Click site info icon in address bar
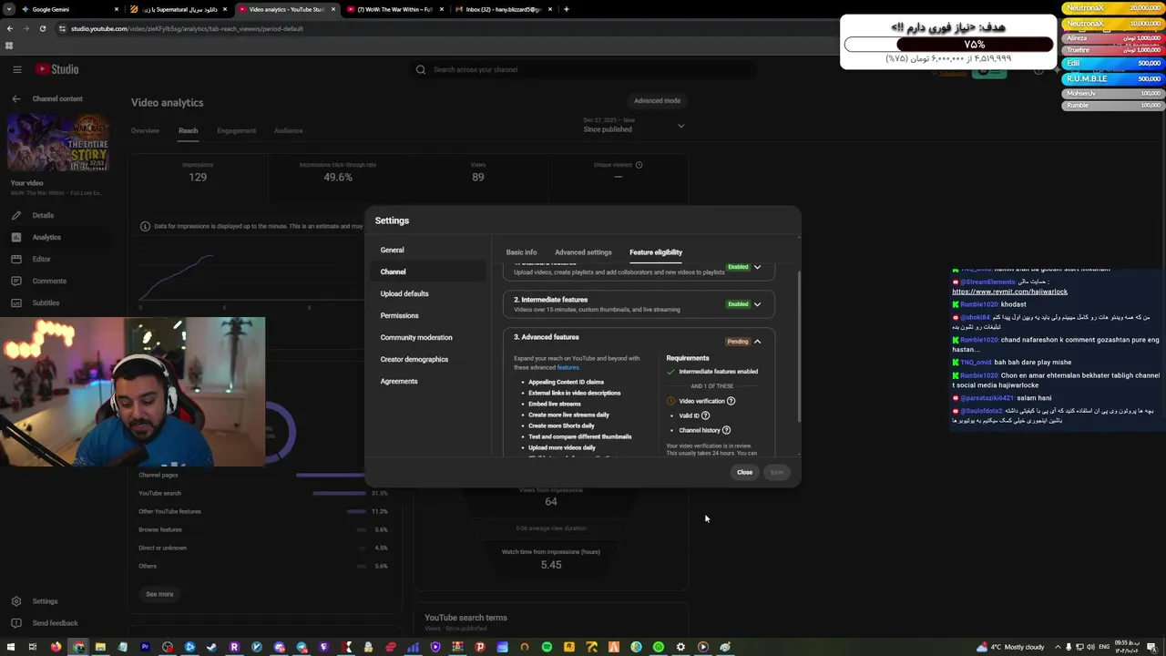The image size is (1166, 656). click(x=62, y=28)
